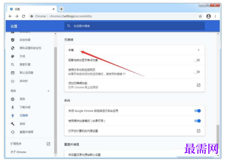The width and height of the screenshot is (225, 160).
Task: Click the globe icon for 语言
Action: tap(13, 99)
